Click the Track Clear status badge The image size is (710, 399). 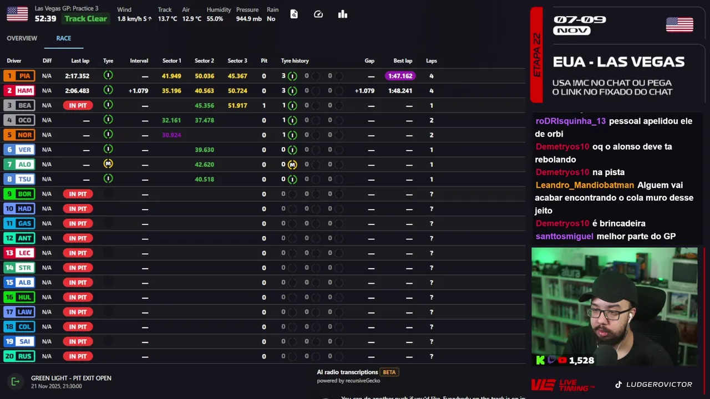(x=85, y=19)
